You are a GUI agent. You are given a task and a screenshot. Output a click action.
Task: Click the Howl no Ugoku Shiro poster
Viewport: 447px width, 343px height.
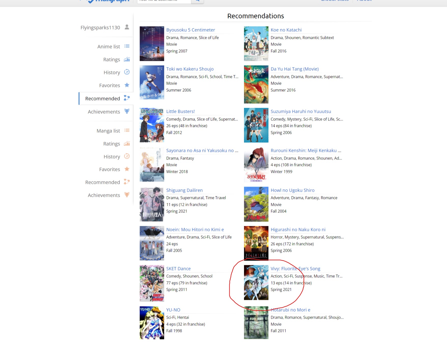[x=256, y=204]
